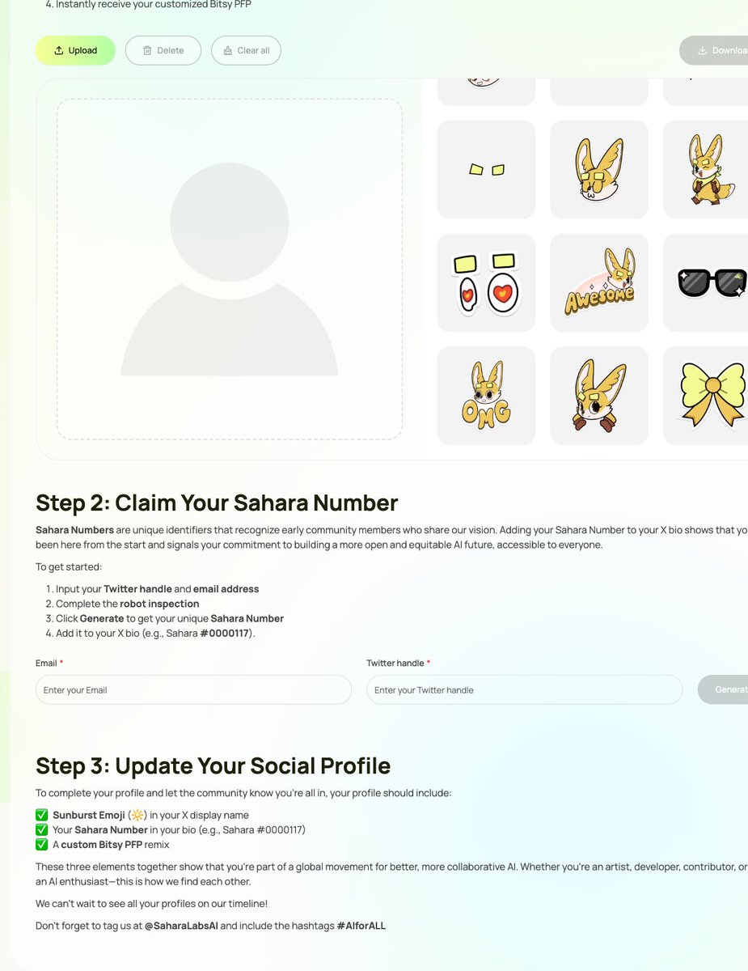Select the Awesome fox sticker
748x971 pixels.
(599, 282)
